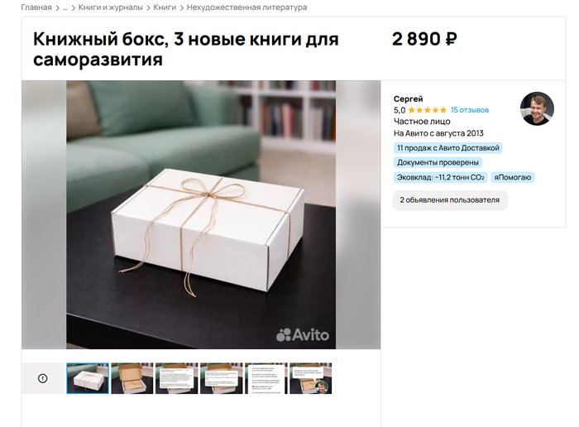This screenshot has width=579, height=427.
Task: Click the Документы проверены badge
Action: coord(438,162)
